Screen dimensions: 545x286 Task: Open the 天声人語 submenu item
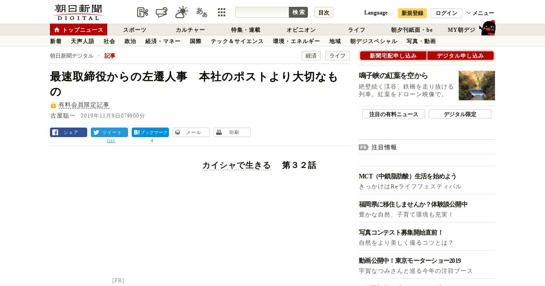click(x=83, y=41)
